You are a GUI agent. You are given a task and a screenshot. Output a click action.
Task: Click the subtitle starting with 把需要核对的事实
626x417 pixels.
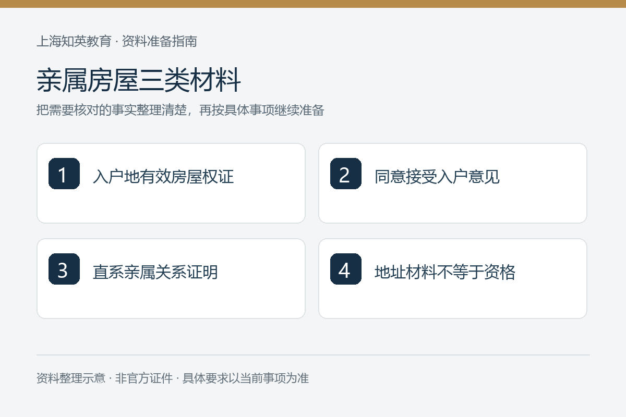pos(180,111)
